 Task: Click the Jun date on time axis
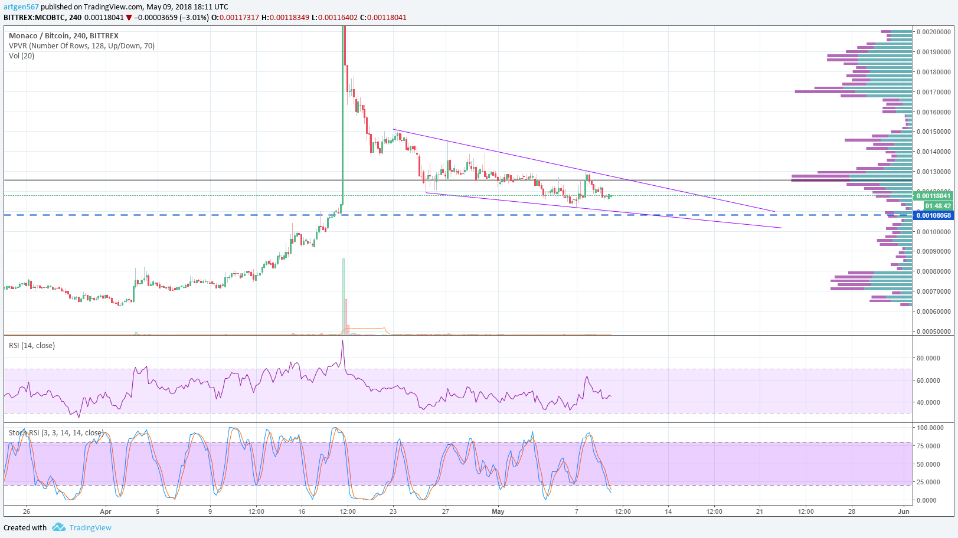(904, 511)
